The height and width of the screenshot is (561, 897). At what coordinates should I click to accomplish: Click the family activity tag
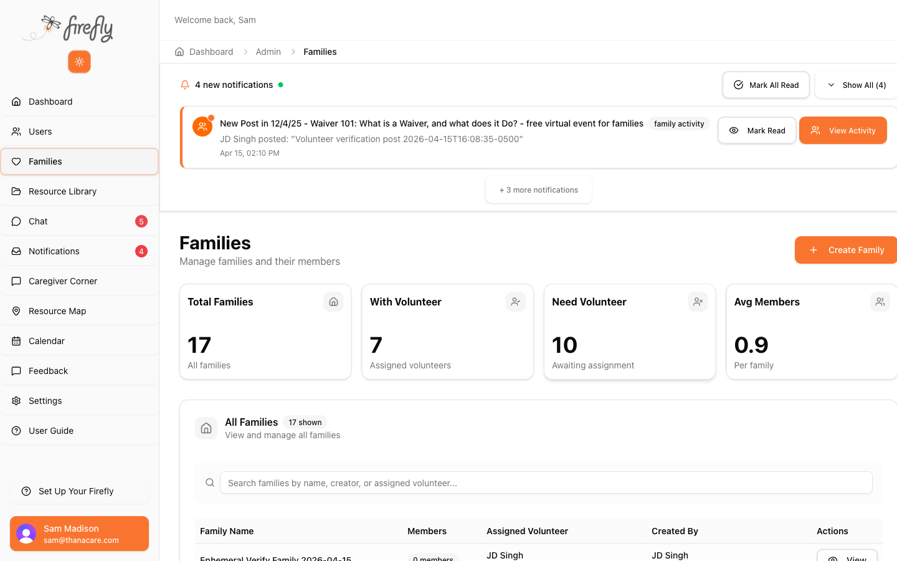point(679,123)
